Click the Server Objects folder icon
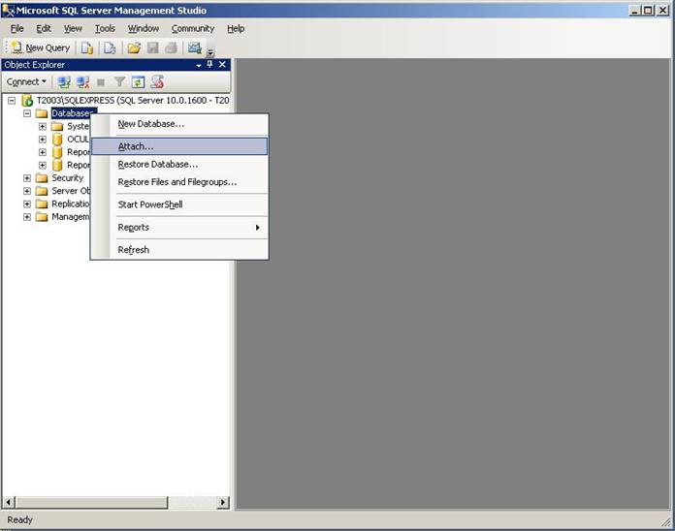 click(x=42, y=191)
